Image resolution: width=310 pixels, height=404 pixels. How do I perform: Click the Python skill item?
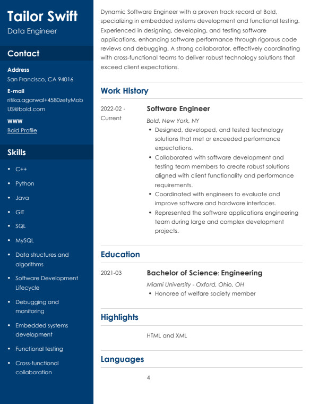(x=25, y=183)
